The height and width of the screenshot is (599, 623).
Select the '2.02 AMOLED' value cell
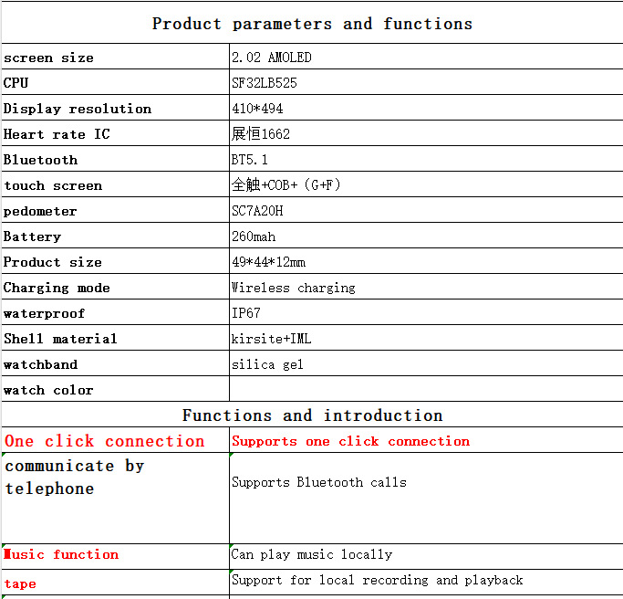[x=425, y=58]
